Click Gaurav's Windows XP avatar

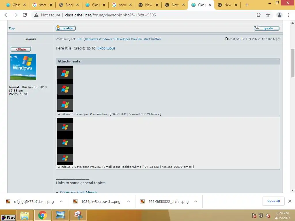pyautogui.click(x=23, y=67)
